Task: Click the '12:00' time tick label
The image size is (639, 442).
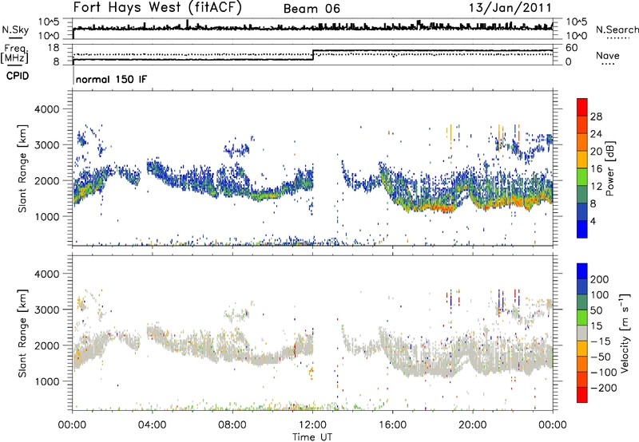Action: pyautogui.click(x=312, y=425)
